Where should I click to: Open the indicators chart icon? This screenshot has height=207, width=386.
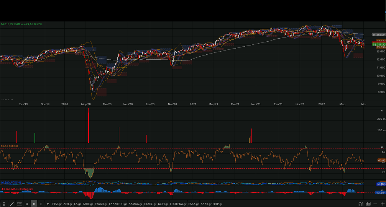(x=361, y=204)
